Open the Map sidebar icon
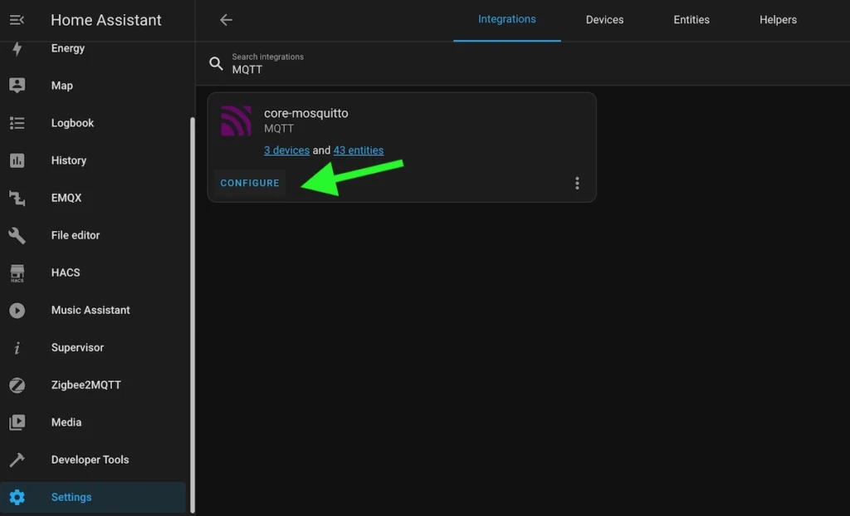 (17, 86)
